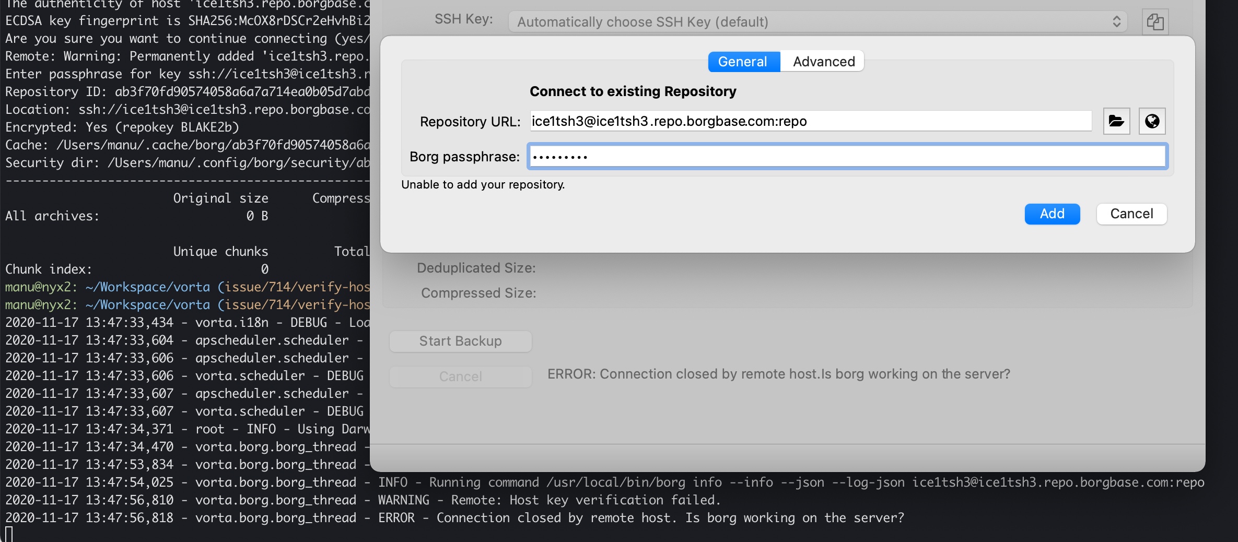Click the greyed-out Cancel button below Start Backup
Image resolution: width=1238 pixels, height=542 pixels.
pyautogui.click(x=461, y=376)
